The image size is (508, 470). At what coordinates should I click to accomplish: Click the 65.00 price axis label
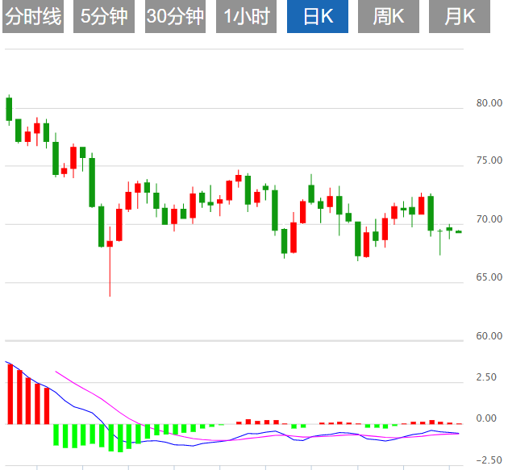489,278
